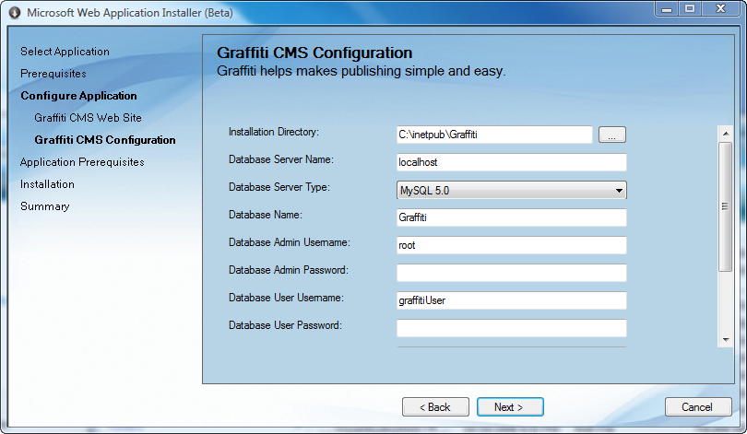Go back with the Back button
Image resolution: width=747 pixels, height=434 pixels.
[435, 407]
